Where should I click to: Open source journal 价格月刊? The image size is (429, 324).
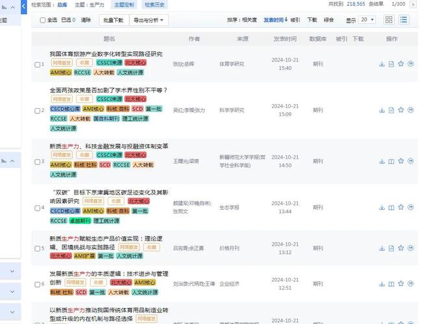click(x=229, y=248)
